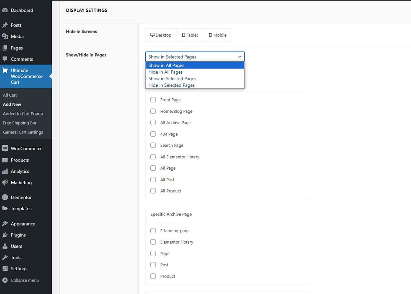
Task: Click the Settings sliders icon
Action: pyautogui.click(x=5, y=269)
